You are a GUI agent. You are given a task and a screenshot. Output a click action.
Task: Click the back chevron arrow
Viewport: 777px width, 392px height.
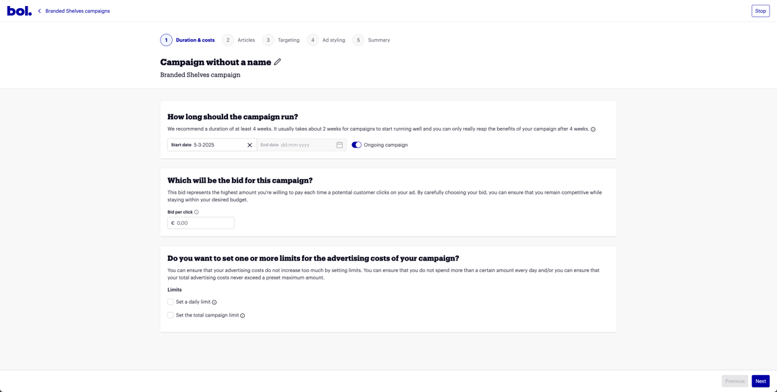pyautogui.click(x=40, y=11)
